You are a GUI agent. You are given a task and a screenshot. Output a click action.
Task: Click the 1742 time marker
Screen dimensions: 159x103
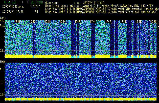(32, 22)
